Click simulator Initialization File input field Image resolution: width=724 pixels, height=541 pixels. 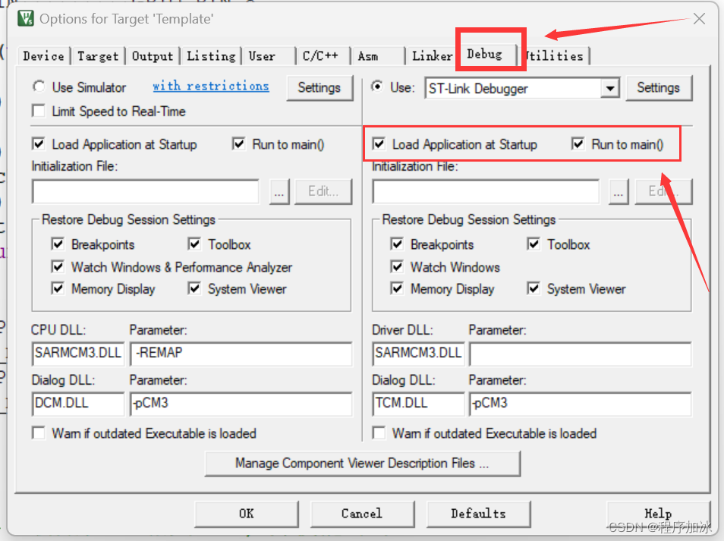(146, 191)
